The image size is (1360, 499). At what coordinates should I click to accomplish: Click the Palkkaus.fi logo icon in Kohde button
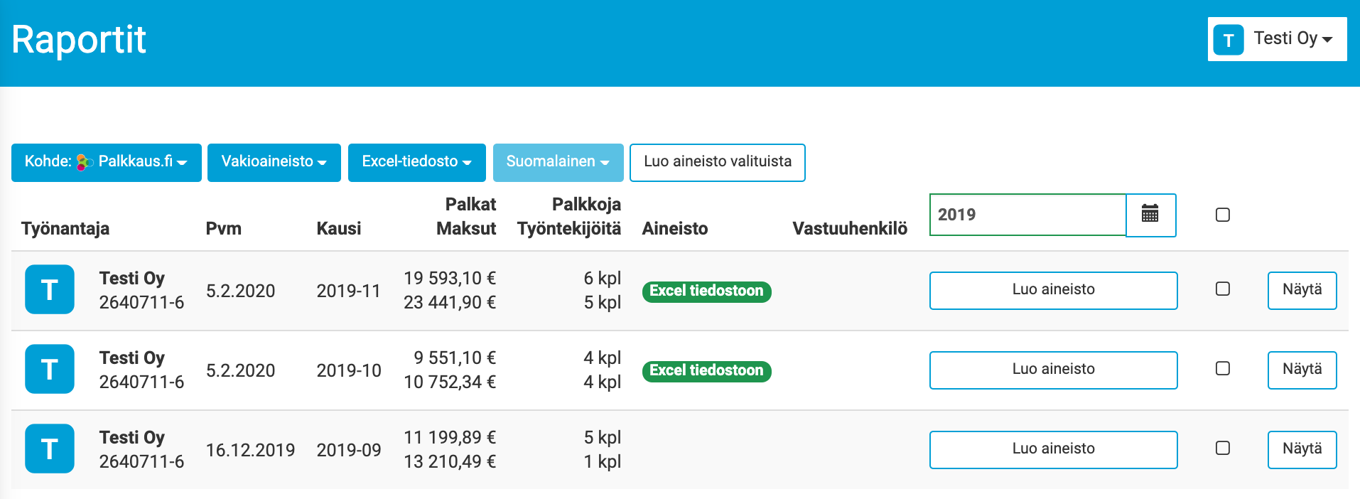(85, 162)
